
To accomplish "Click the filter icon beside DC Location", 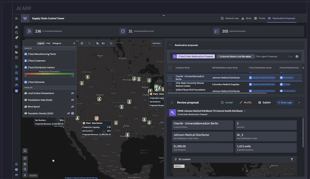I will tap(292, 159).
